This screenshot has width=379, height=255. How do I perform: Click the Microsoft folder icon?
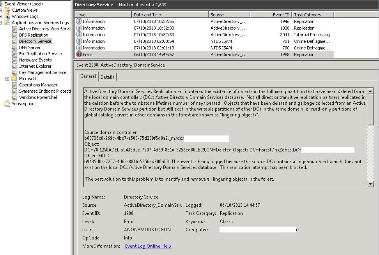14,79
